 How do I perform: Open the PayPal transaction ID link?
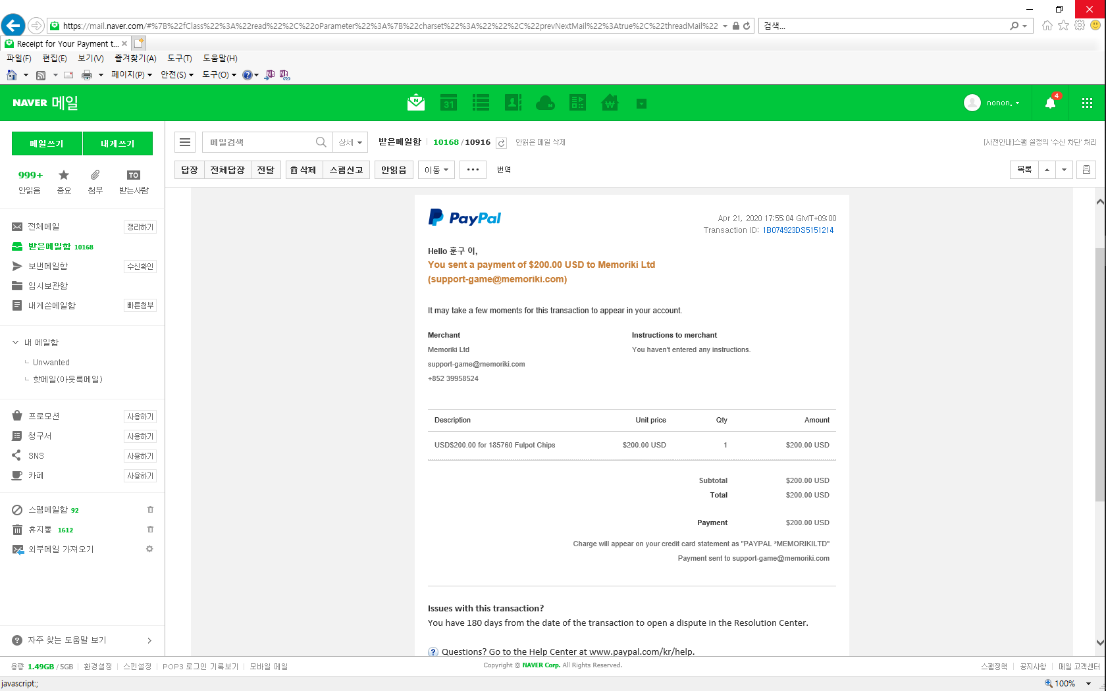(x=798, y=230)
